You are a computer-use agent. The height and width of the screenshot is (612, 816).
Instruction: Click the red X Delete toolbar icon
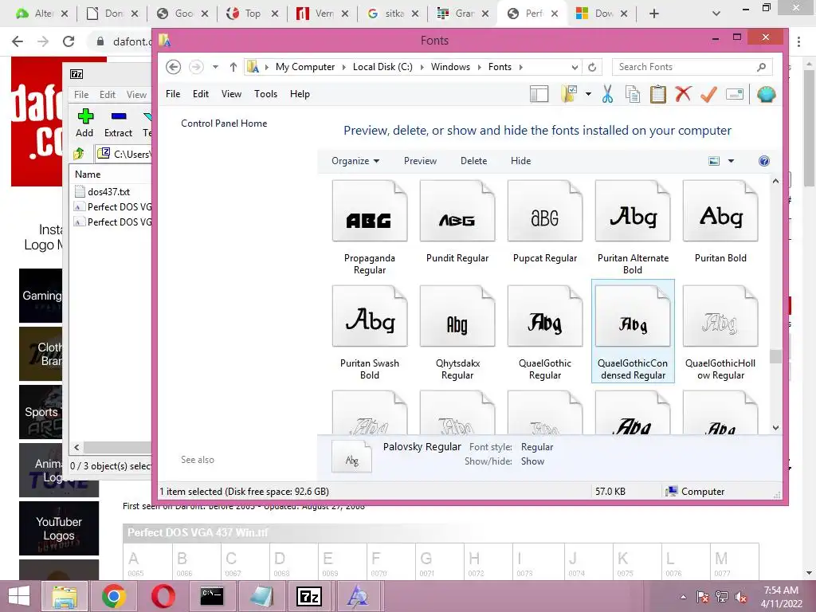[683, 94]
